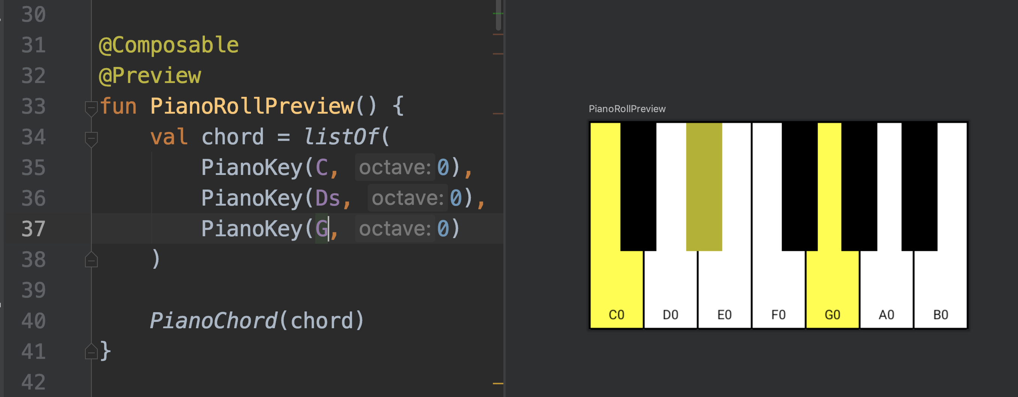Click the PianoRollPreview label above the preview

[627, 109]
